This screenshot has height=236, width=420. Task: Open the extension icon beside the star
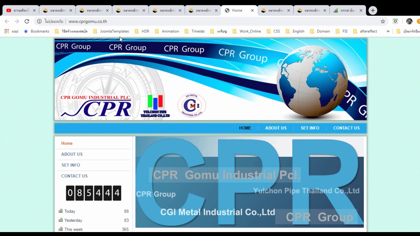point(395,21)
